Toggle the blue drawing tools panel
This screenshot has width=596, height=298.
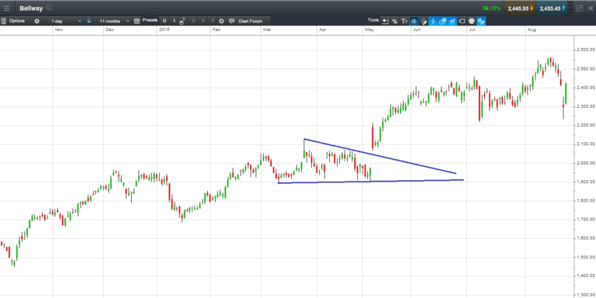(482, 21)
